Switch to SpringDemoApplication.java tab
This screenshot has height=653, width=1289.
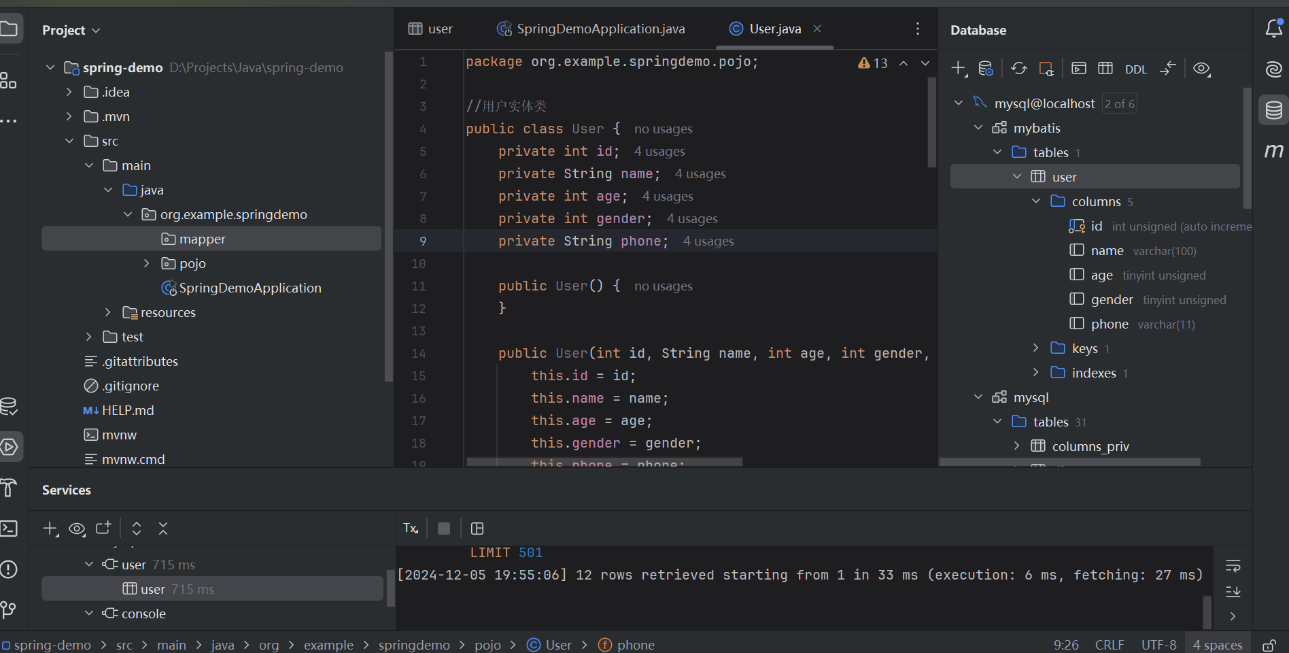coord(591,29)
